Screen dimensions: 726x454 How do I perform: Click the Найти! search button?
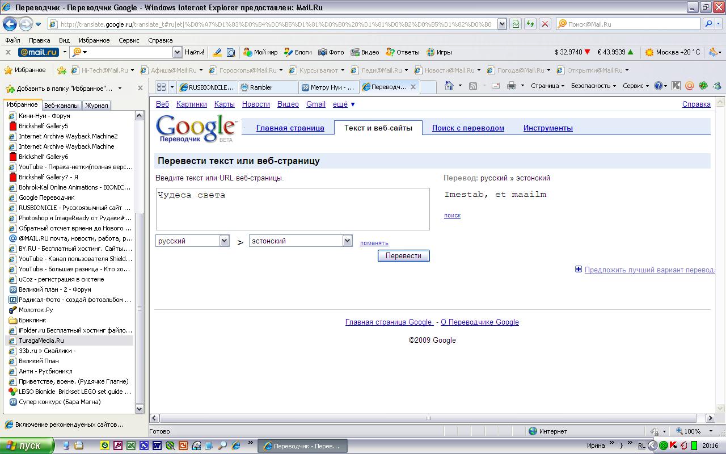(195, 52)
